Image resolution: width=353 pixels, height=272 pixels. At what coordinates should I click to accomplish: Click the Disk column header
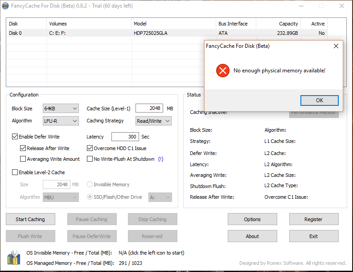(27, 24)
